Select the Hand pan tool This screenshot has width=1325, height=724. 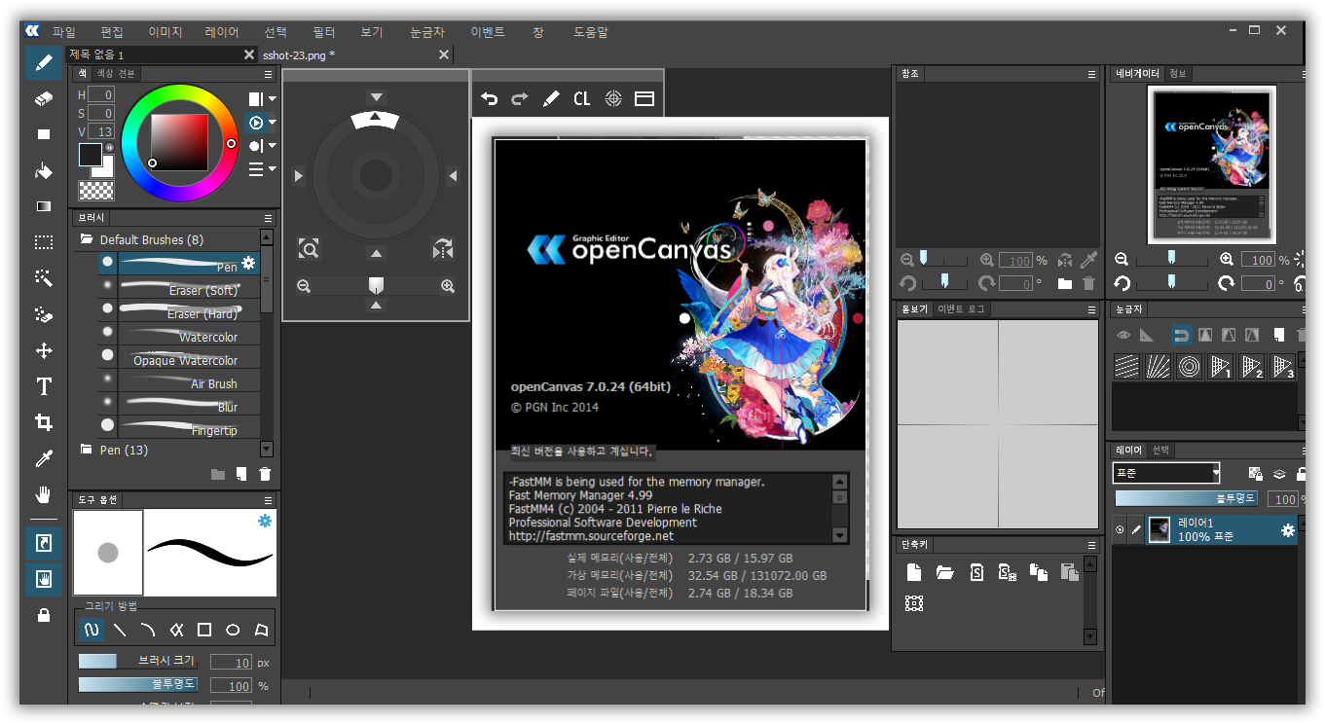(x=44, y=494)
